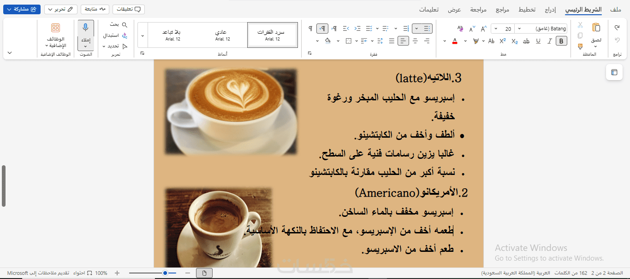Toggle left-to-right text direction button

(334, 29)
